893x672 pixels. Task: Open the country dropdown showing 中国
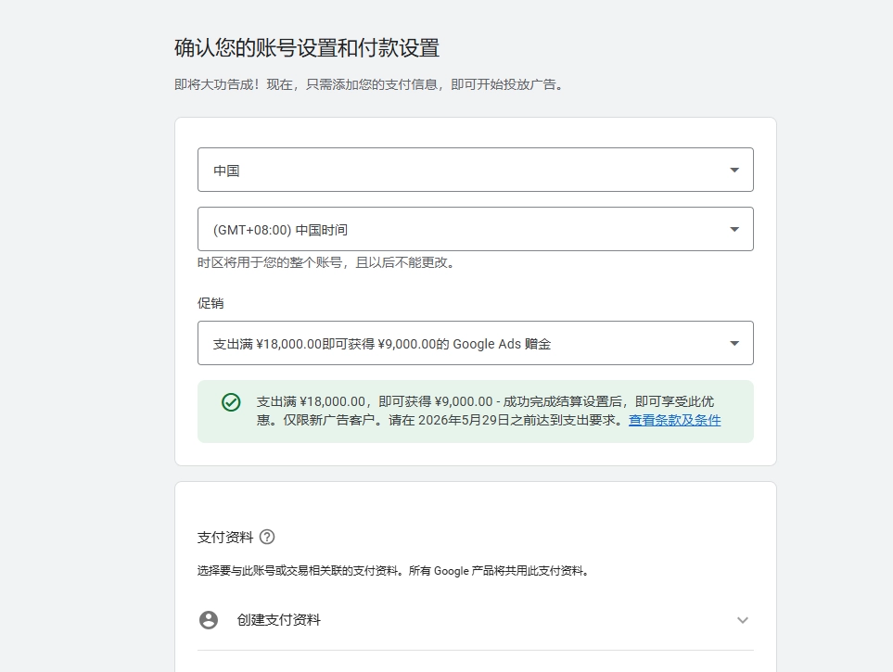[x=476, y=170]
